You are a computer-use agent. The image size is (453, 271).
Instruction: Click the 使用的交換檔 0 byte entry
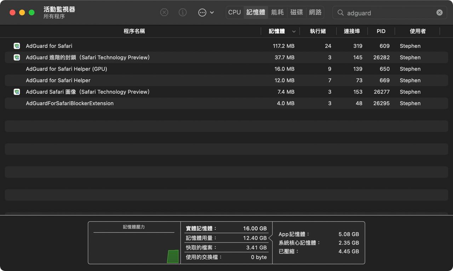pyautogui.click(x=226, y=257)
